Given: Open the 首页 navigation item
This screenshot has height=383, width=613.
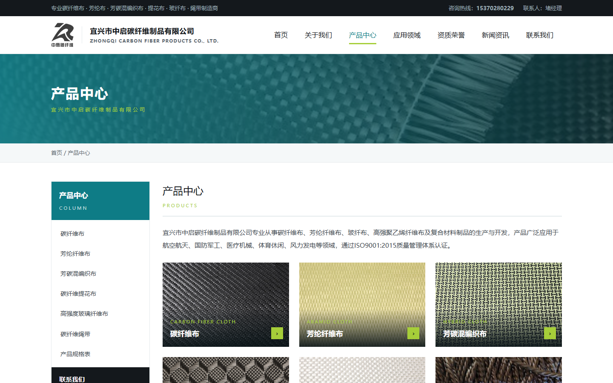Looking at the screenshot, I should tap(281, 35).
